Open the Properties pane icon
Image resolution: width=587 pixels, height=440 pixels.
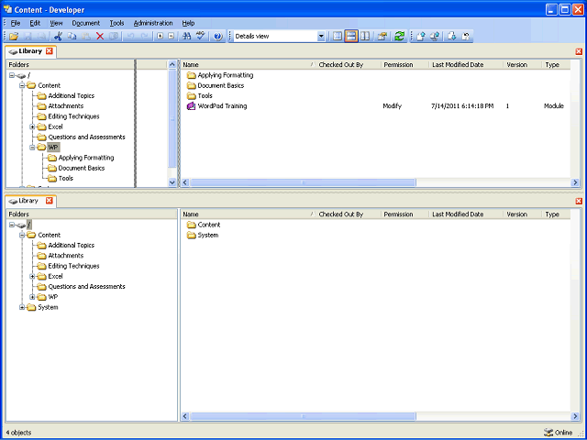click(x=382, y=37)
